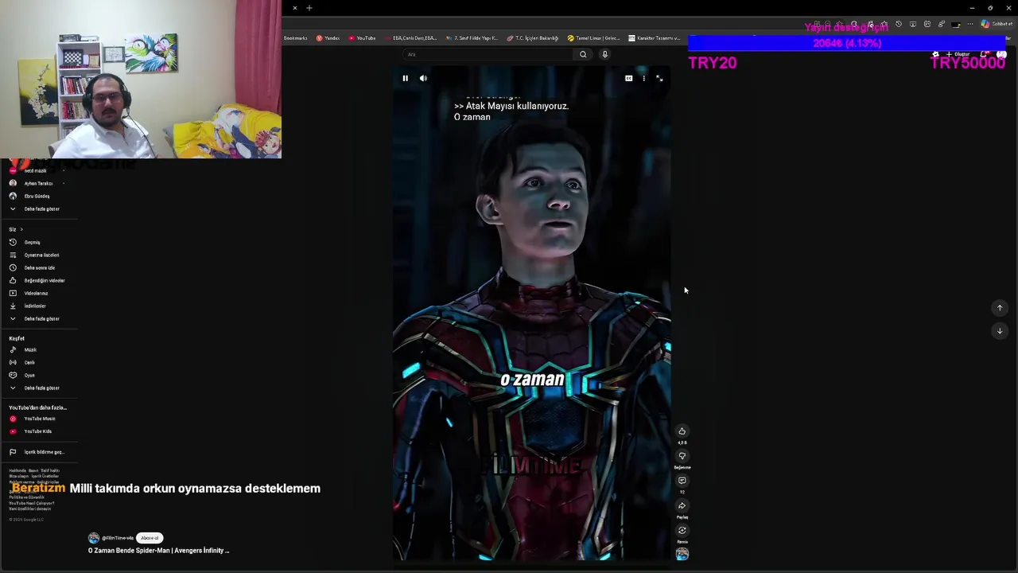Open the Sohbet et chat button
Screen dimensions: 1018x573
click(x=997, y=25)
